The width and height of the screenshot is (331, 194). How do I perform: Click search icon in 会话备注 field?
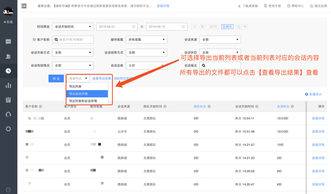[x=204, y=66]
